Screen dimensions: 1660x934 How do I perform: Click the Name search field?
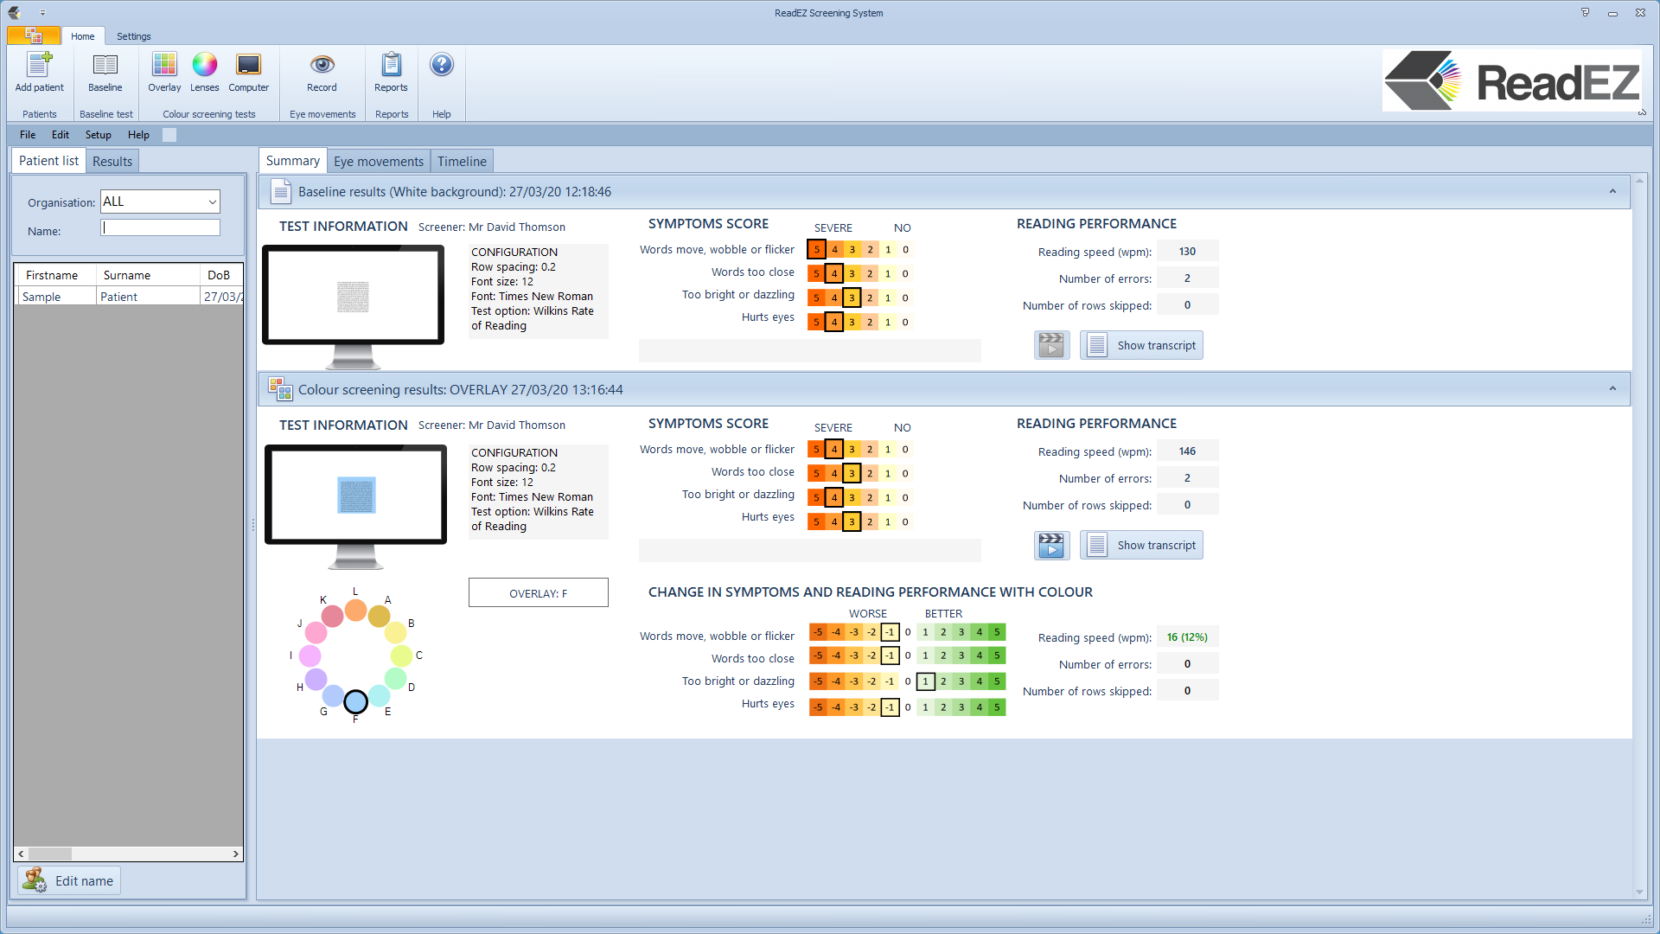pyautogui.click(x=161, y=227)
